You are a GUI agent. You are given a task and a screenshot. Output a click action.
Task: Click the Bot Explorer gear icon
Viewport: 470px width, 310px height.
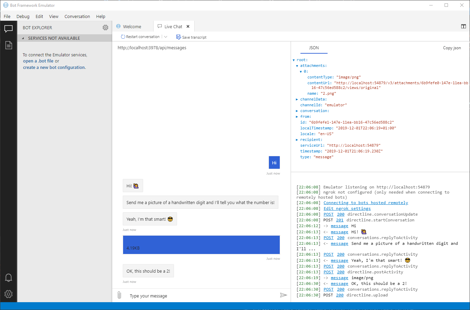[105, 28]
